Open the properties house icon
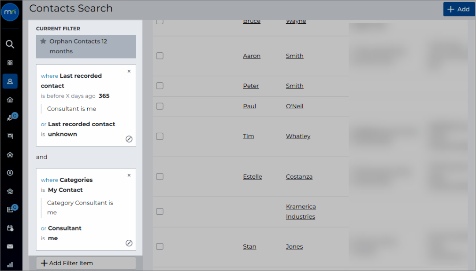The image size is (476, 271). click(x=10, y=100)
